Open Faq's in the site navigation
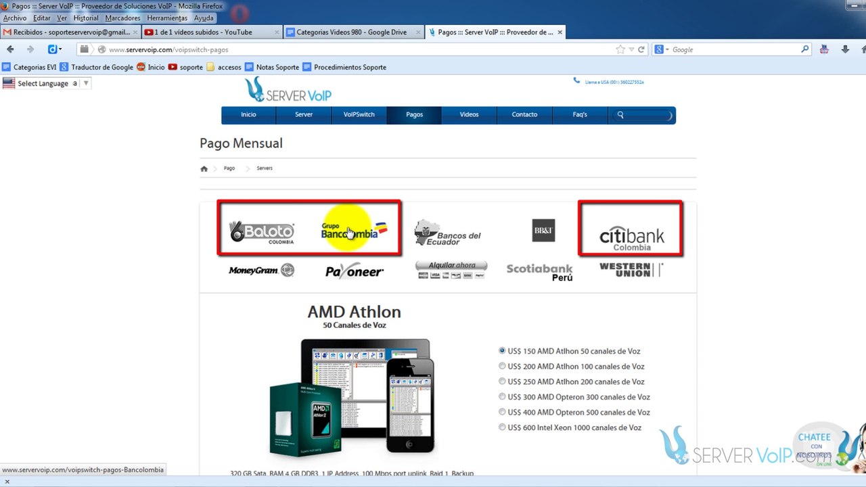866x487 pixels. [580, 115]
